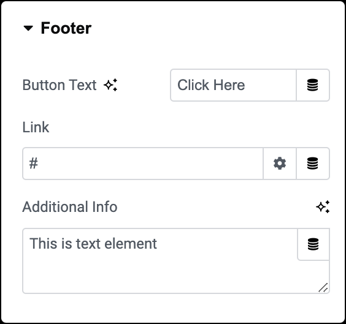Click the Button Text label
This screenshot has height=324, width=346.
[x=60, y=85]
